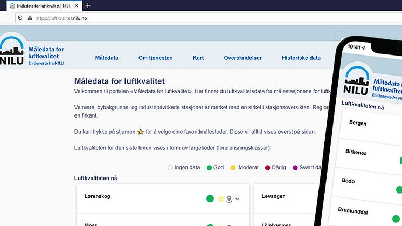The width and height of the screenshot is (402, 226).
Task: Tap Bergen on the phone screen
Action: tap(358, 123)
